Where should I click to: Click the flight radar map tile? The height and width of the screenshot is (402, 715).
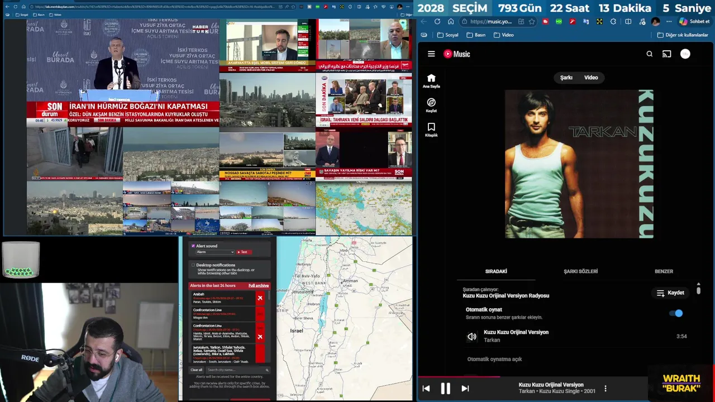click(x=364, y=208)
